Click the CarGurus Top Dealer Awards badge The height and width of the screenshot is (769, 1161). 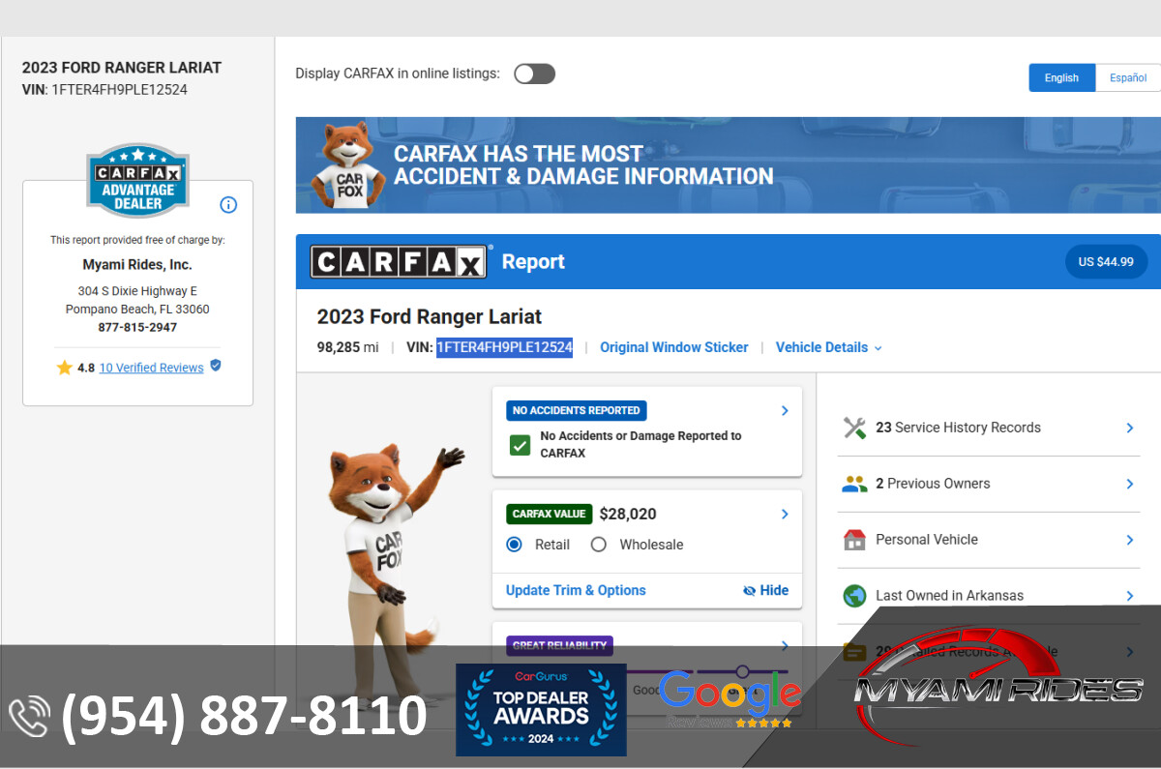541,710
